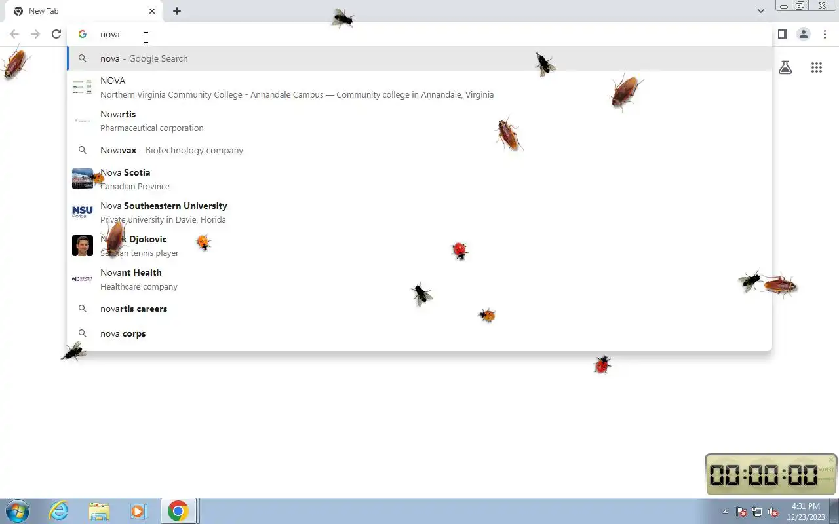
Task: Open the Chrome profile avatar
Action: [x=804, y=34]
